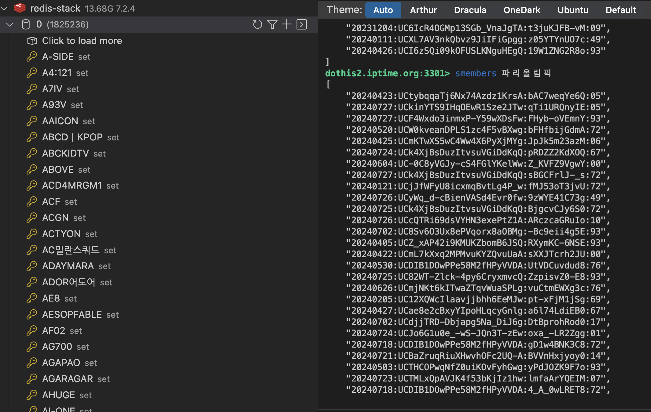651x412 pixels.
Task: Collapse the redis-stack connection node
Action: [4, 9]
